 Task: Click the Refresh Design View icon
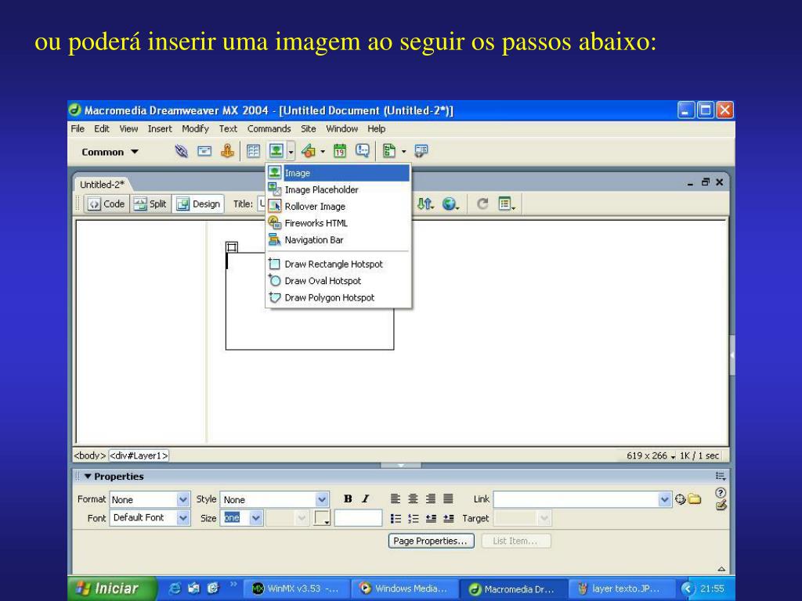click(x=482, y=204)
